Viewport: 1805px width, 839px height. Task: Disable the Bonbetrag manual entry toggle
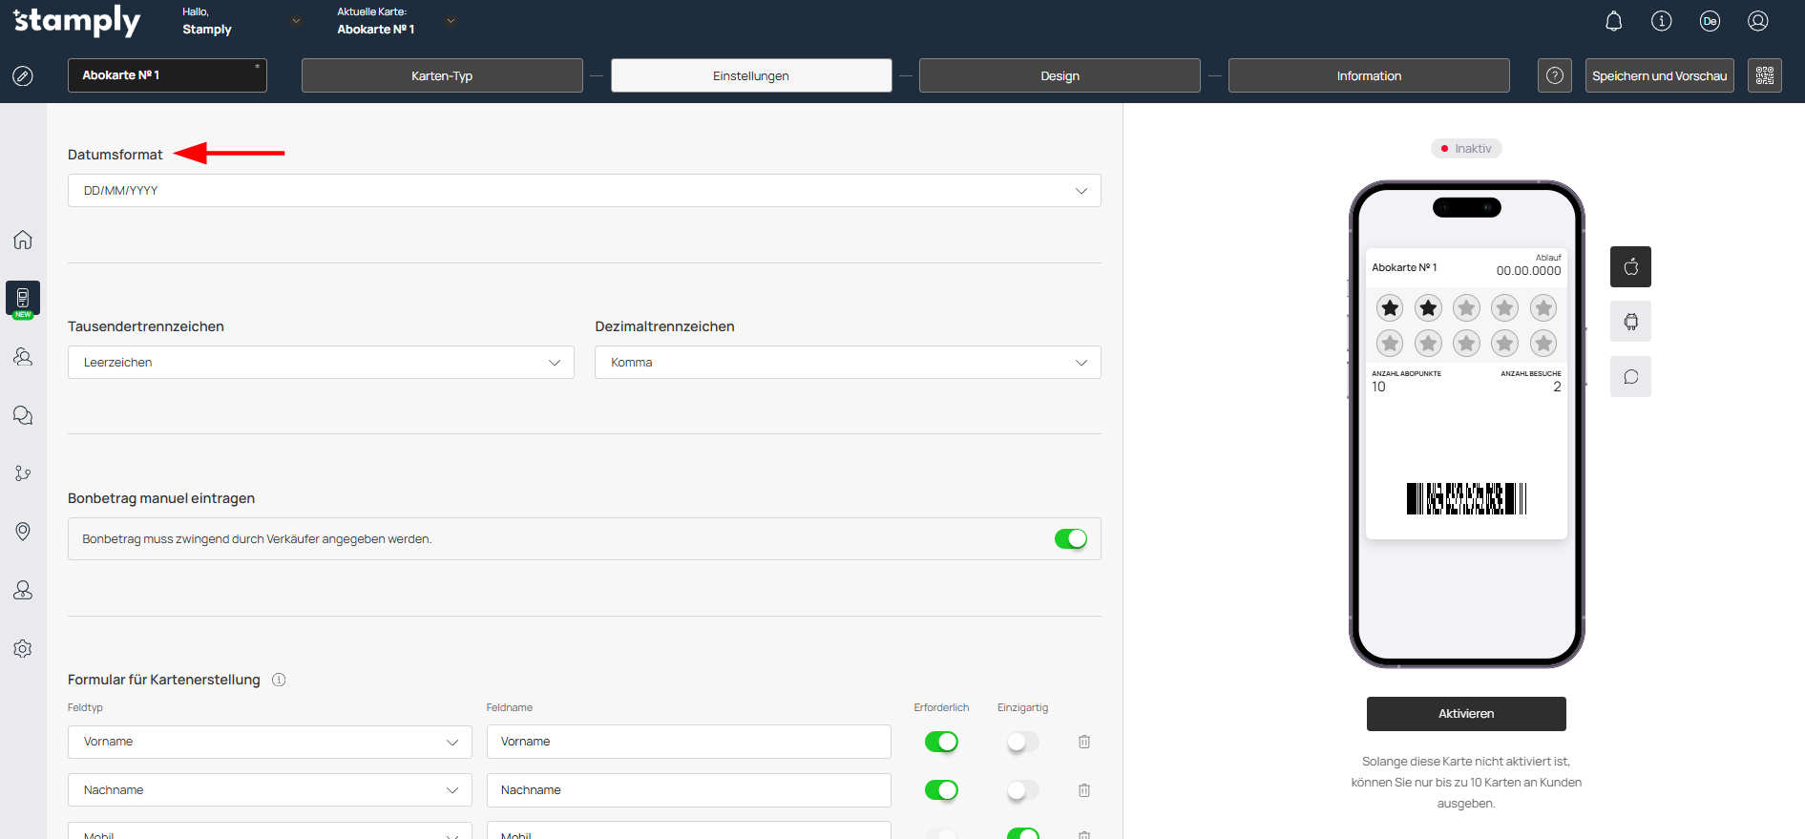pyautogui.click(x=1070, y=539)
